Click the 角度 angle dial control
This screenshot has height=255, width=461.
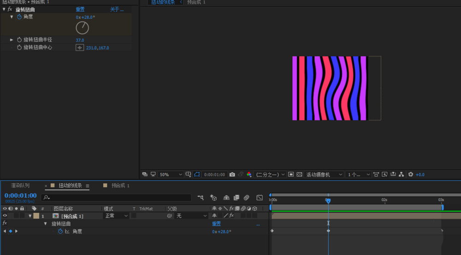83,28
